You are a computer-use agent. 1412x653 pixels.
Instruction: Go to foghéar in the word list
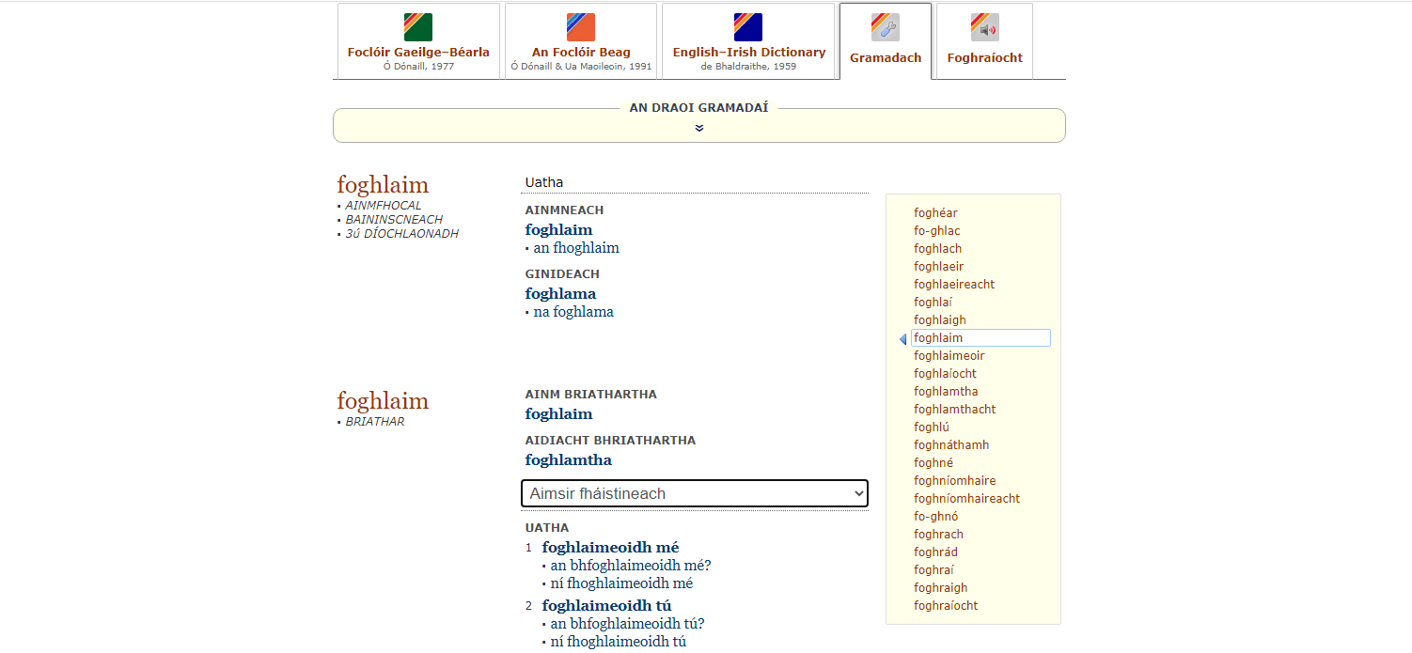click(x=935, y=213)
